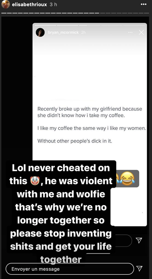Click the paper plane inside the reposted story
Viewport: 152px width, 279px height.
point(139,240)
